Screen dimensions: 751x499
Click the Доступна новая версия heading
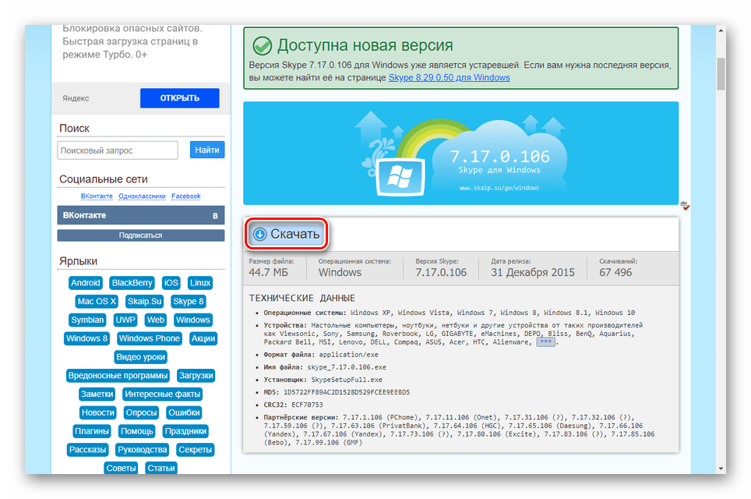pyautogui.click(x=365, y=45)
